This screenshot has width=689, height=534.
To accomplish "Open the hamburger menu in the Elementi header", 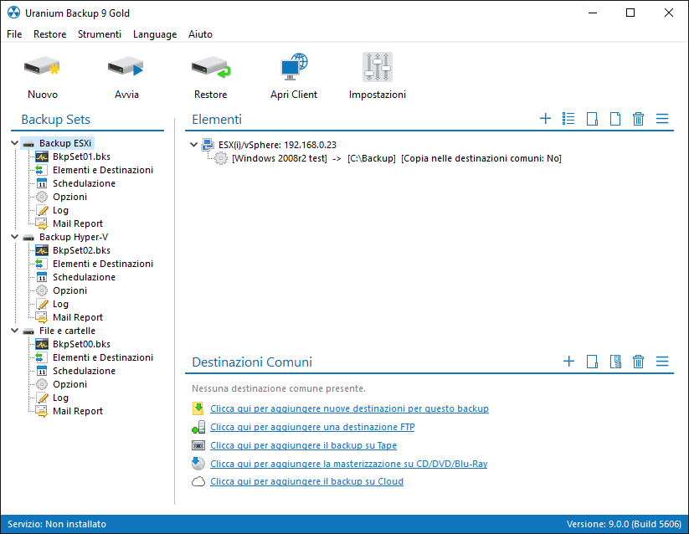I will [661, 119].
